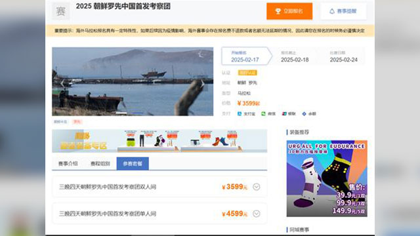Click the 赛事提醒 bell reminder button
This screenshot has width=420, height=236.
(343, 11)
